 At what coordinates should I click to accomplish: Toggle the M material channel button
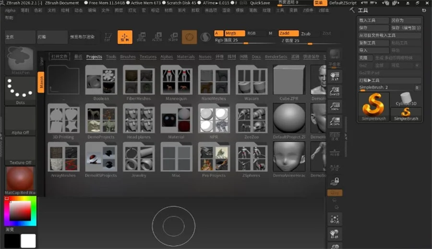coord(270,33)
